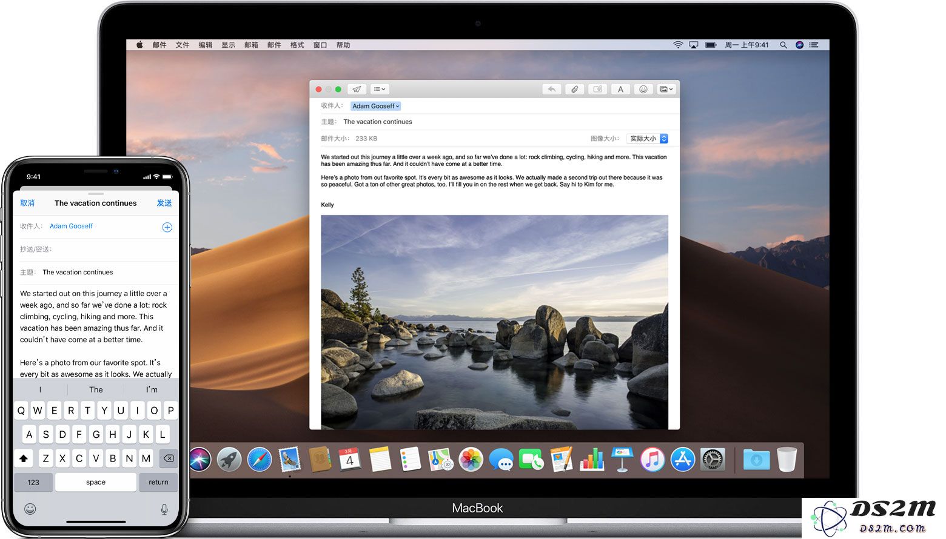946x539 pixels.
Task: Click the battery status icon in menu bar
Action: point(711,45)
